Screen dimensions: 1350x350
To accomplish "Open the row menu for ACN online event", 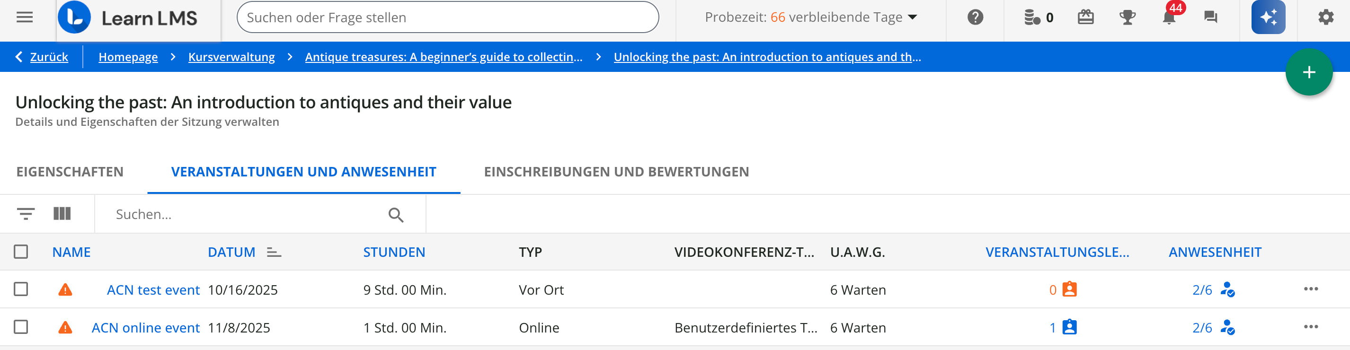I will pos(1311,327).
